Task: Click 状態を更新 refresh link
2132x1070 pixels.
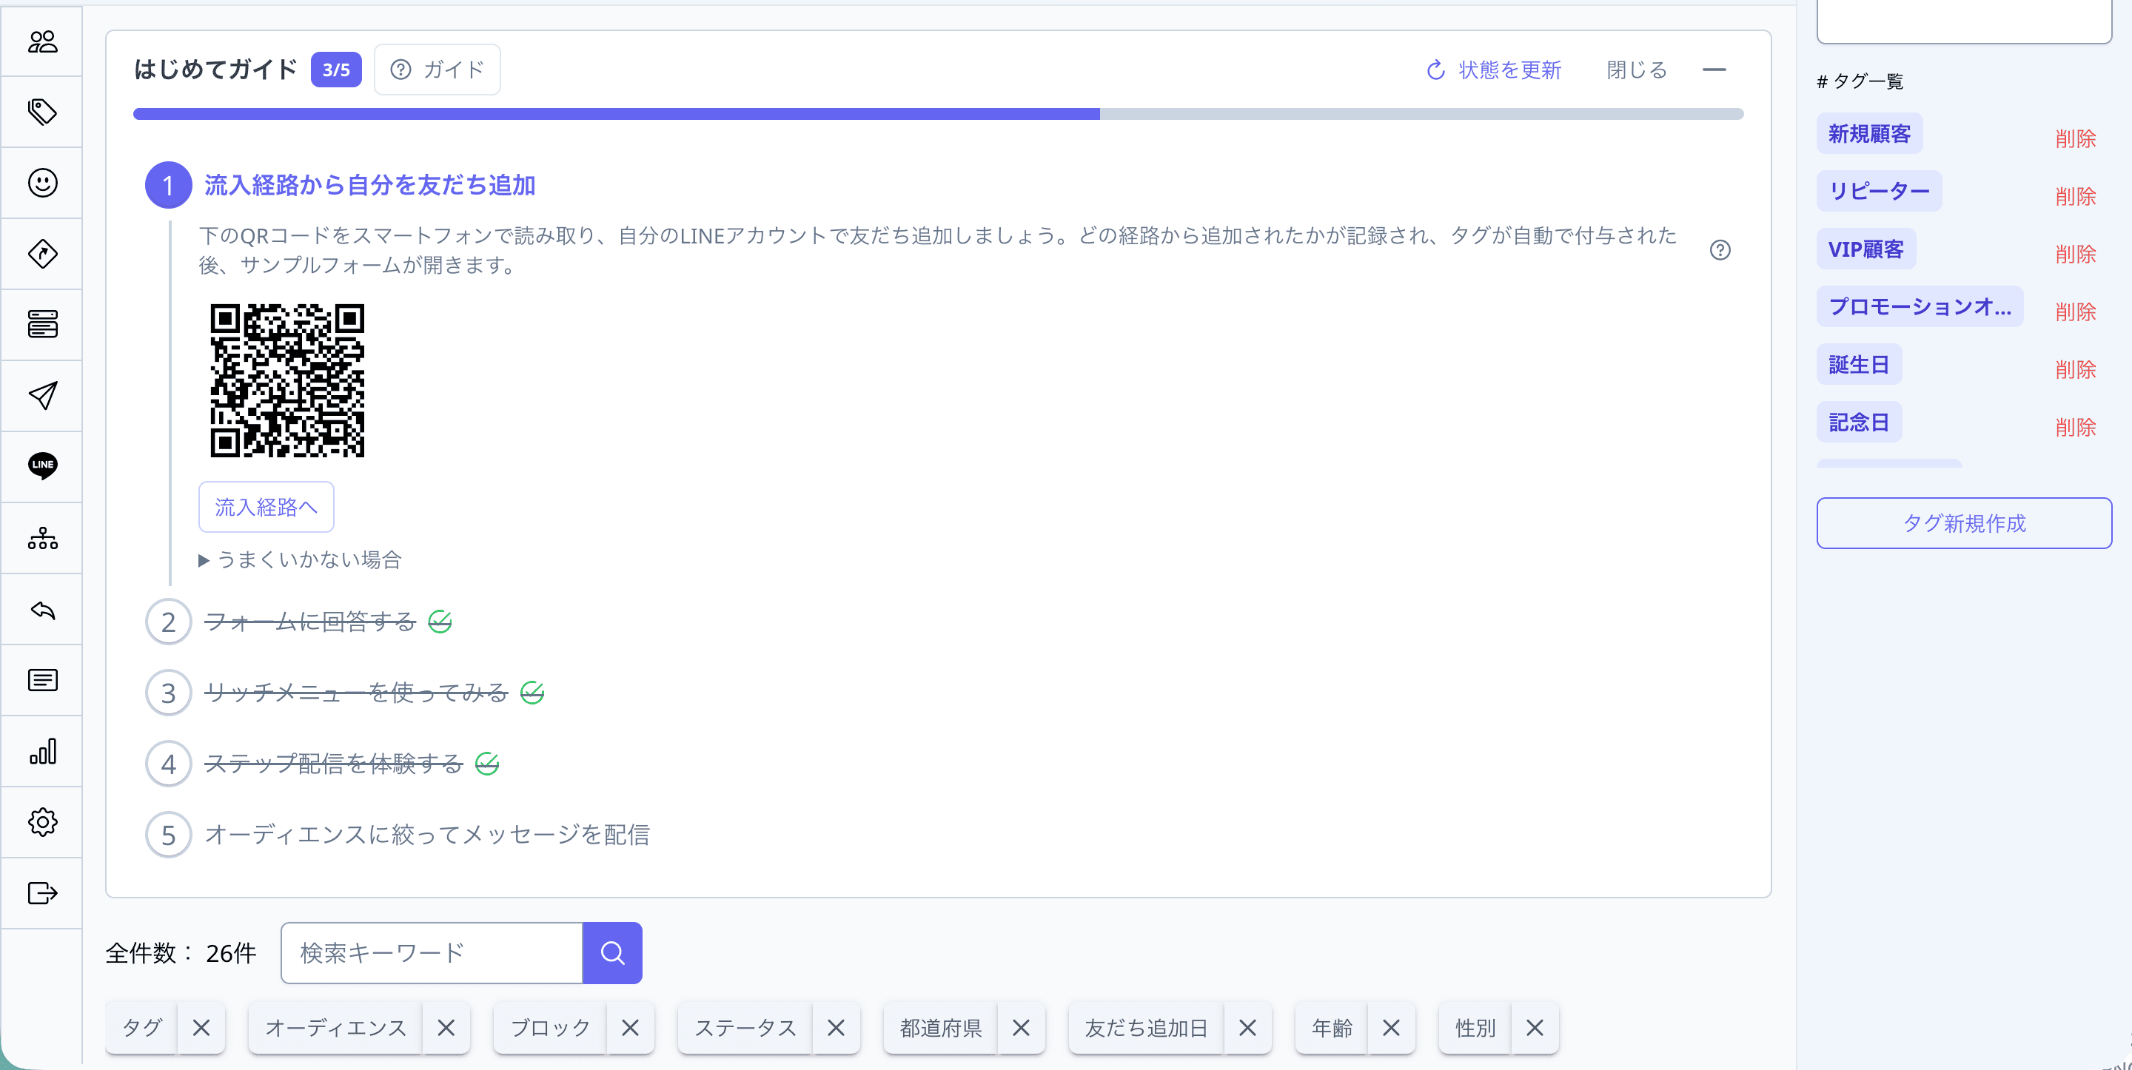Action: click(1494, 70)
